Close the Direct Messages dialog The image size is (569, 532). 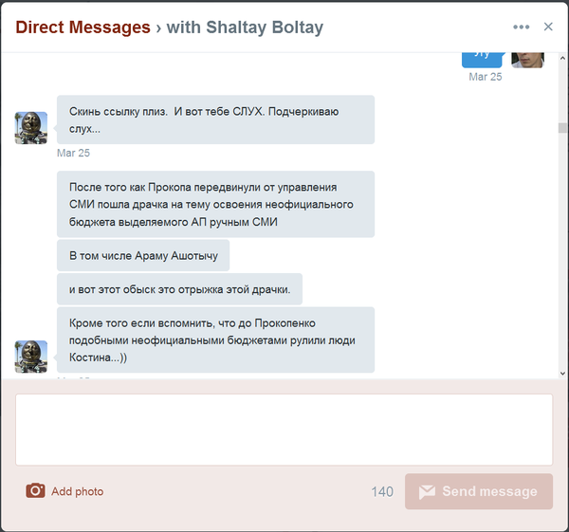(x=548, y=27)
